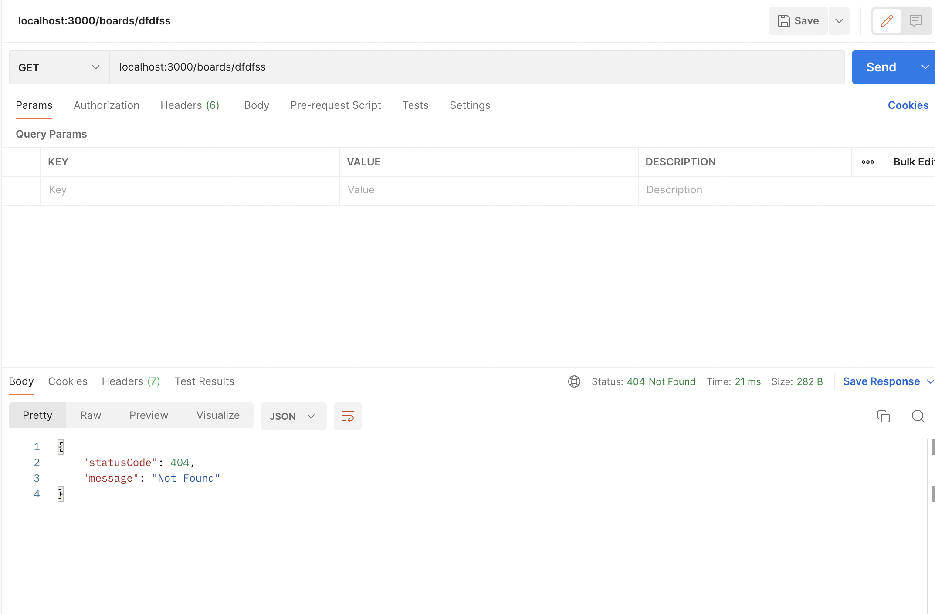
Task: Open the three-dots column options
Action: (x=867, y=162)
